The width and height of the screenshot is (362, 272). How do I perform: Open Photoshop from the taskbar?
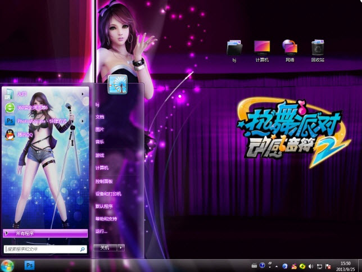29,265
